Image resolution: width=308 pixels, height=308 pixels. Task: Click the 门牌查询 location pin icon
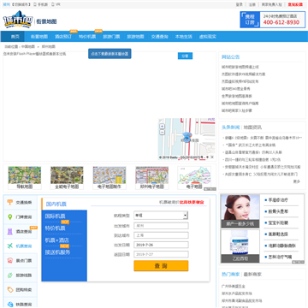tap(10, 216)
